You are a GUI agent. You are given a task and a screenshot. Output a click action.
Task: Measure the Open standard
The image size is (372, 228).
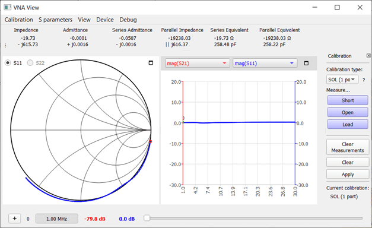tap(348, 112)
